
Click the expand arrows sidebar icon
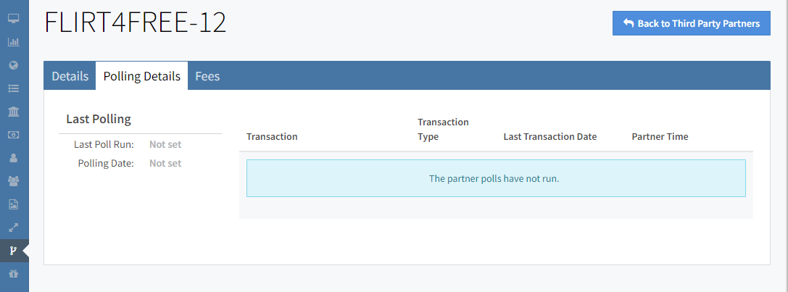pyautogui.click(x=13, y=228)
